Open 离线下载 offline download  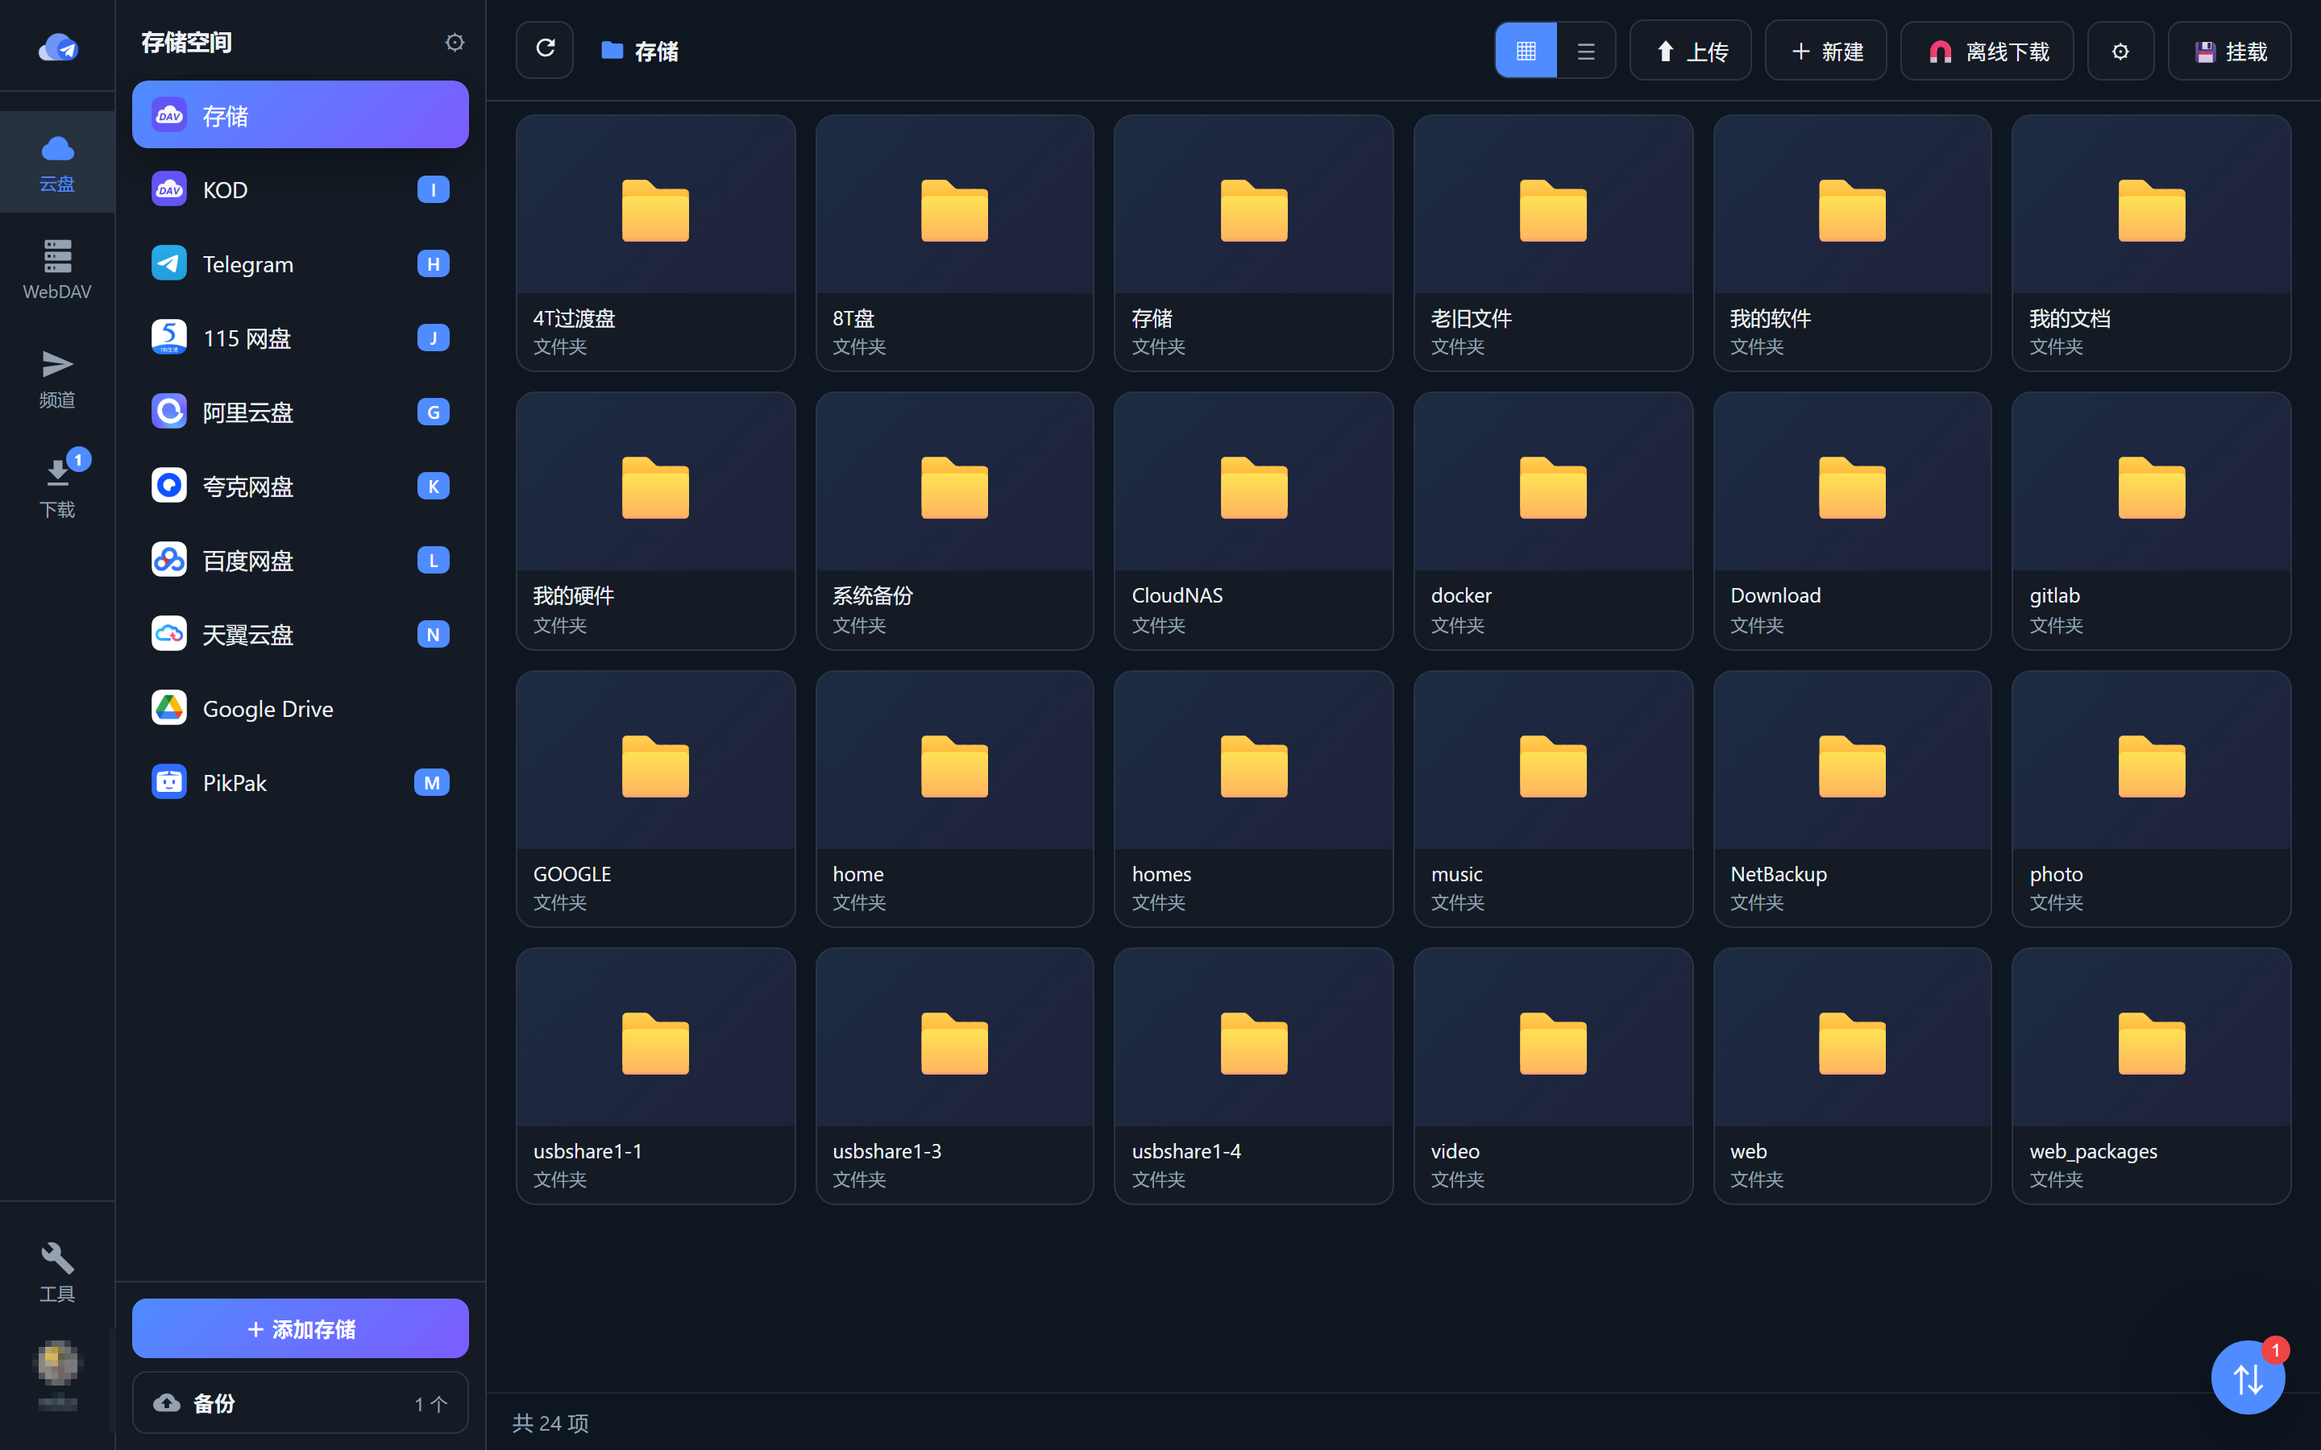coord(1987,51)
